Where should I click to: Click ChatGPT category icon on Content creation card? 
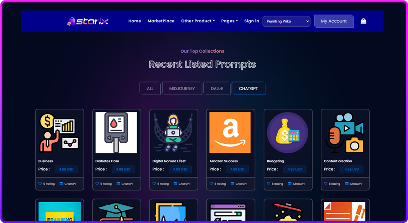(x=346, y=183)
